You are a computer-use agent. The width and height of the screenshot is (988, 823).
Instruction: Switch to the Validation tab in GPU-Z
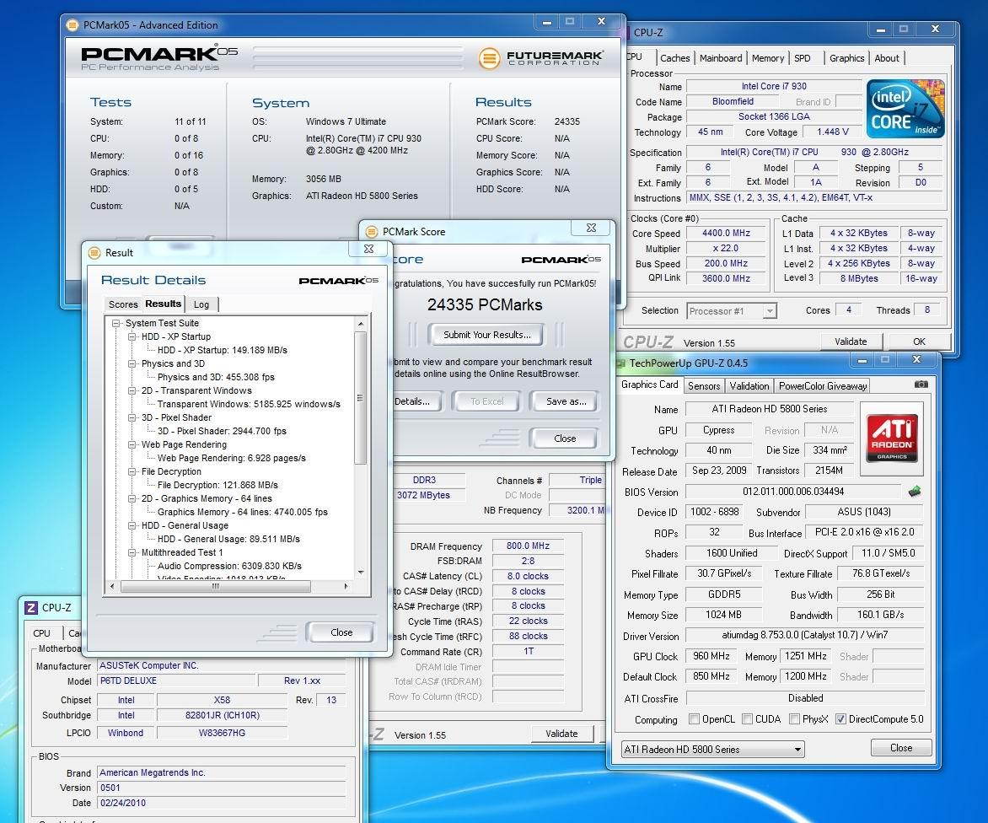[x=749, y=385]
